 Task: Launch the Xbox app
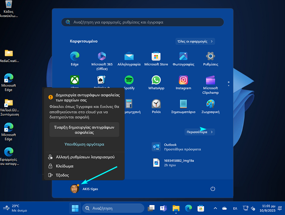(x=74, y=80)
